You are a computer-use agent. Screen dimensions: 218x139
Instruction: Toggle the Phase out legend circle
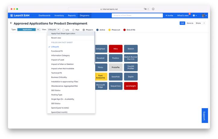[109, 30]
